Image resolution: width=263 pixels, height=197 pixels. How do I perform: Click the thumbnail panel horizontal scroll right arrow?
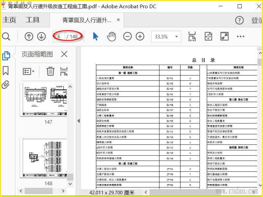63,191
